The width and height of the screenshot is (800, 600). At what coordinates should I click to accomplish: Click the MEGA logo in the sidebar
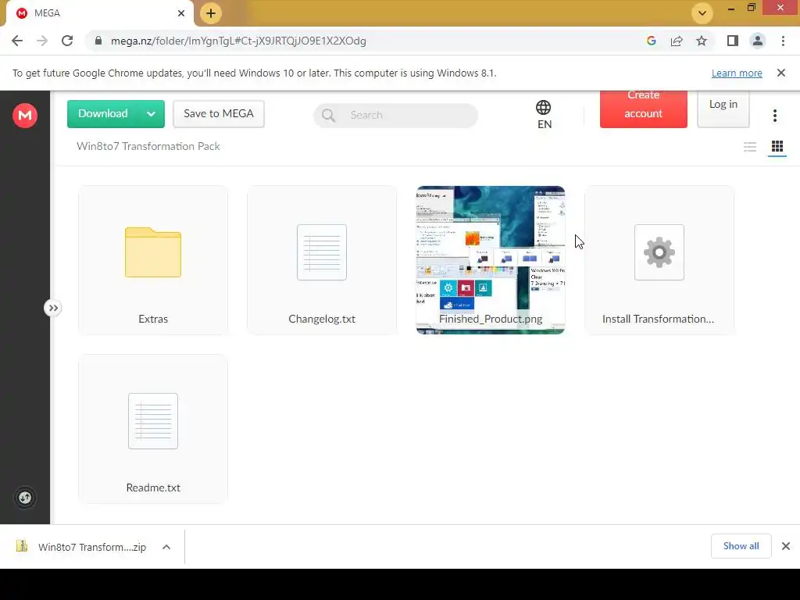click(x=24, y=115)
